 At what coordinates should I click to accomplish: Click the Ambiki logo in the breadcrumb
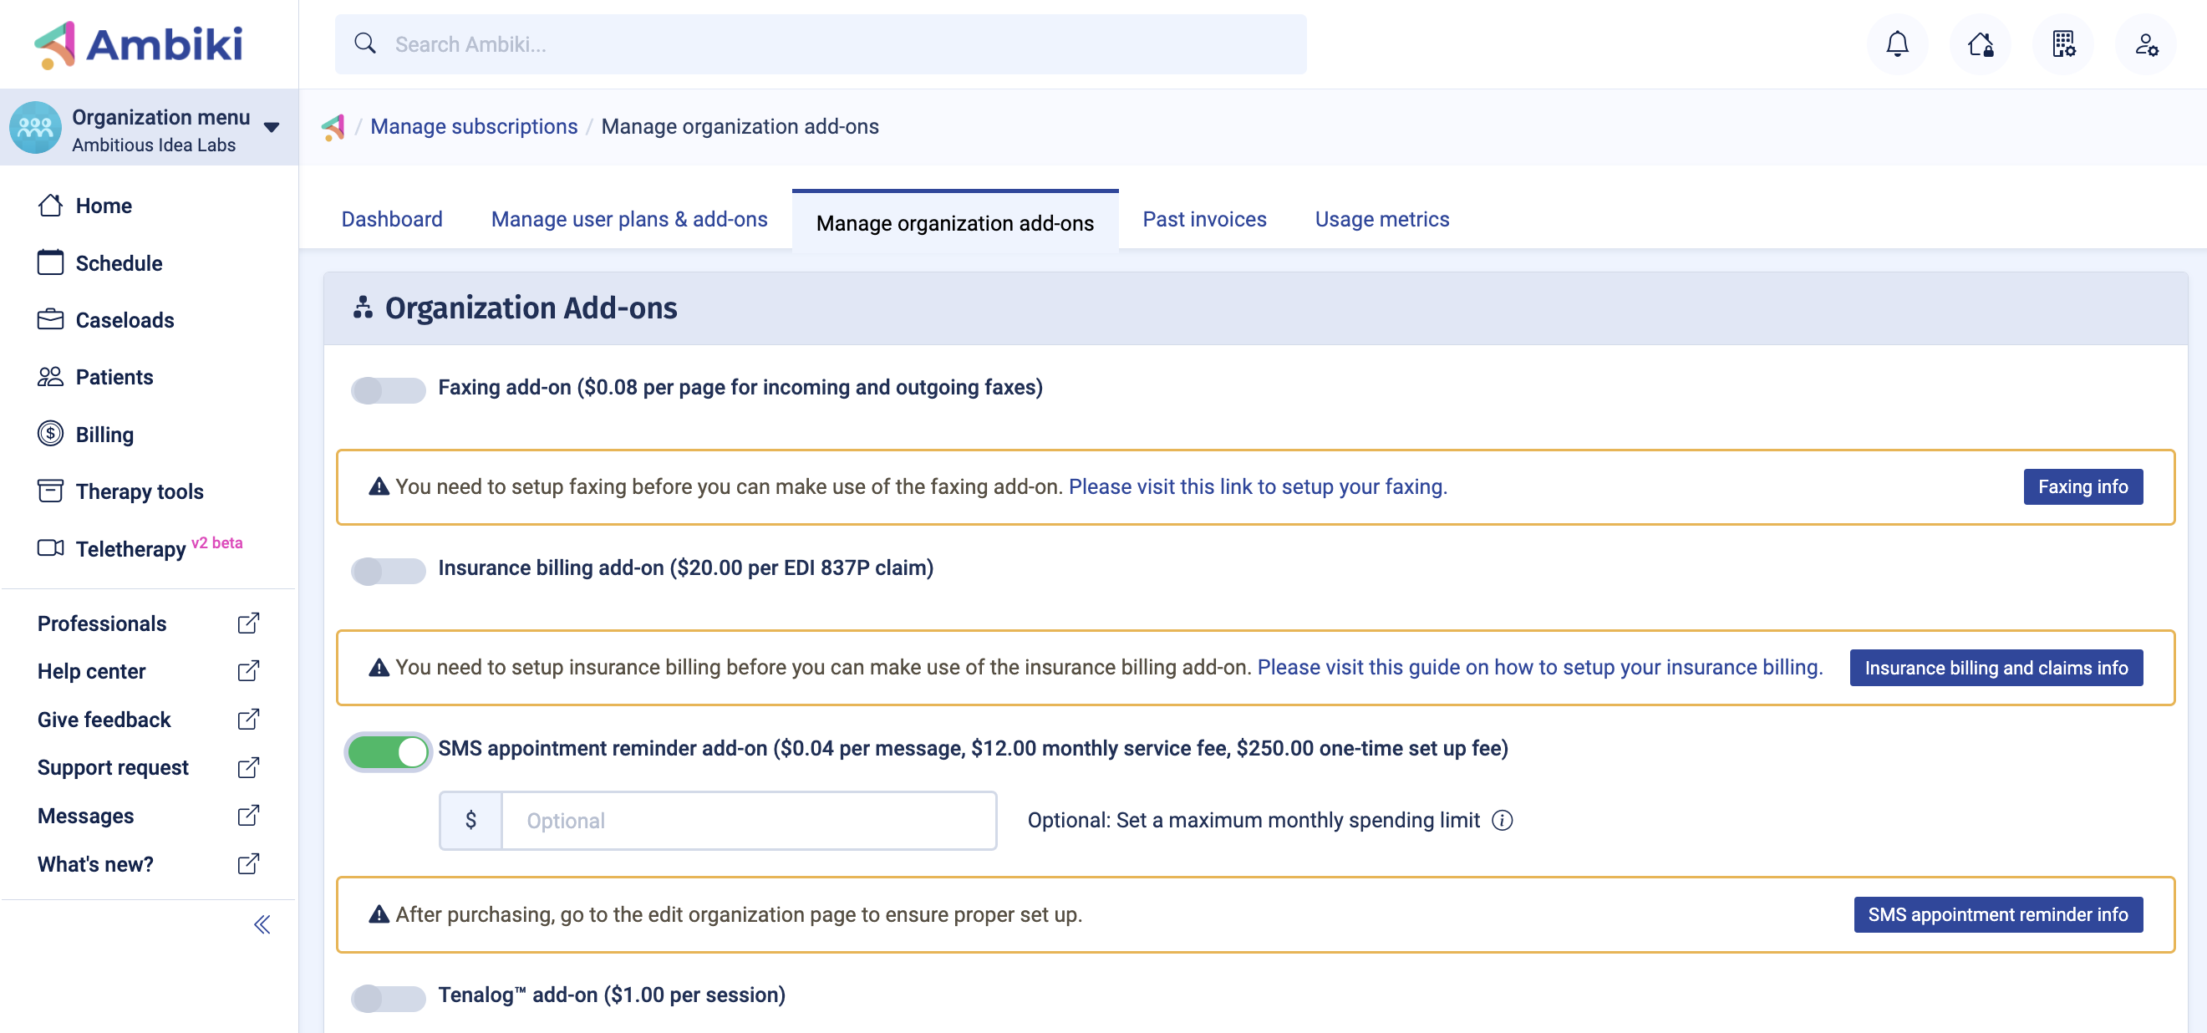(334, 126)
